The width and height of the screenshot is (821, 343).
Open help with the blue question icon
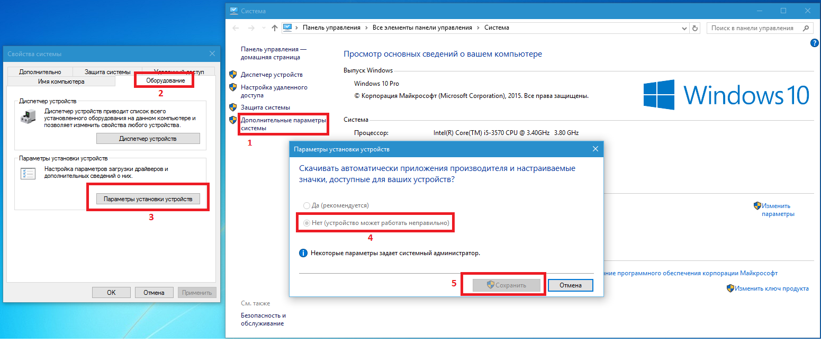tap(815, 43)
